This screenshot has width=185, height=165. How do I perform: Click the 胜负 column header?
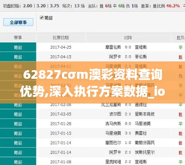click(180, 38)
